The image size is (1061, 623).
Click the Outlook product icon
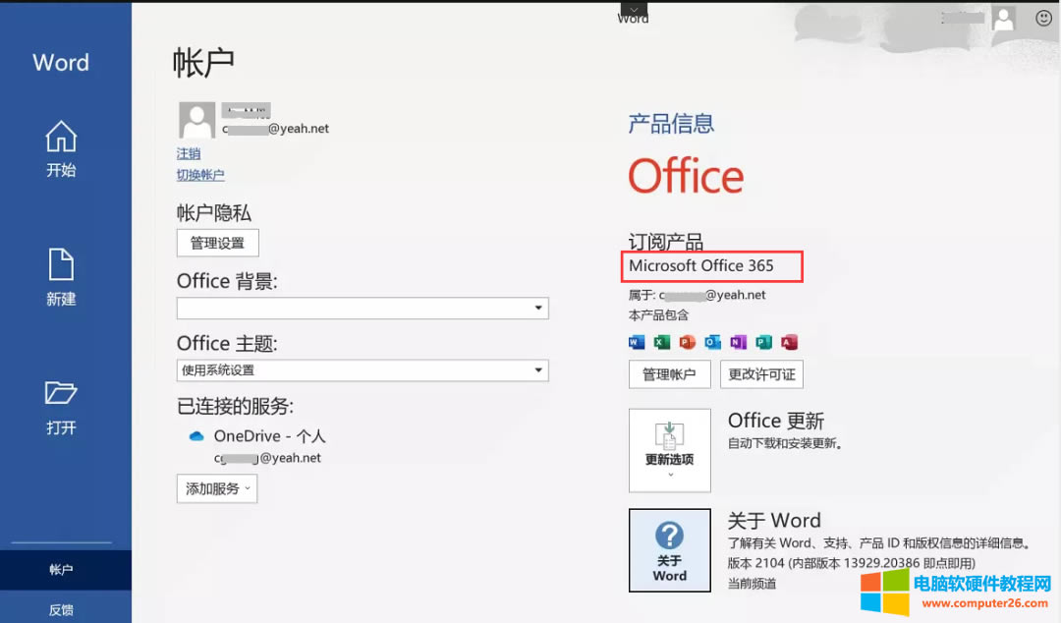point(710,341)
